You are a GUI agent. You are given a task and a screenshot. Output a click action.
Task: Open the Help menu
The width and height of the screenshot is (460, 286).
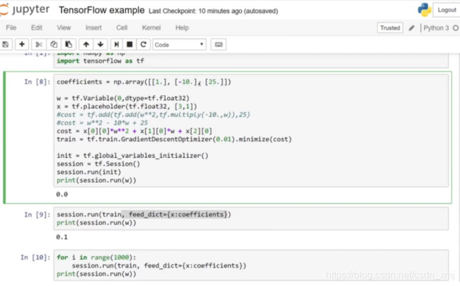(x=182, y=27)
